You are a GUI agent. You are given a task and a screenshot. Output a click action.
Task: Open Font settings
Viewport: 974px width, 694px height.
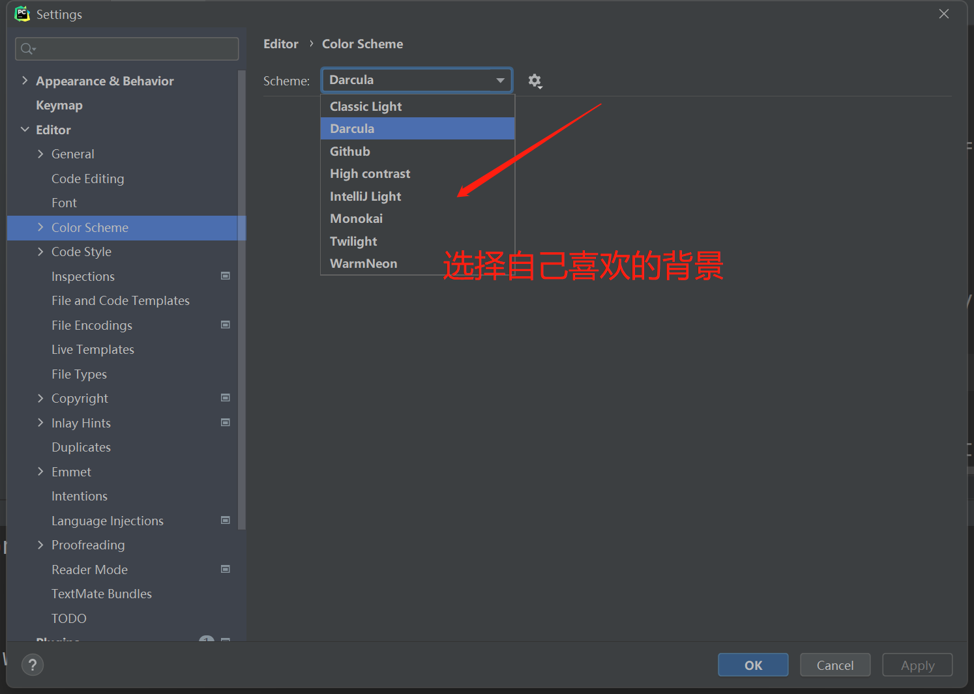pyautogui.click(x=64, y=203)
